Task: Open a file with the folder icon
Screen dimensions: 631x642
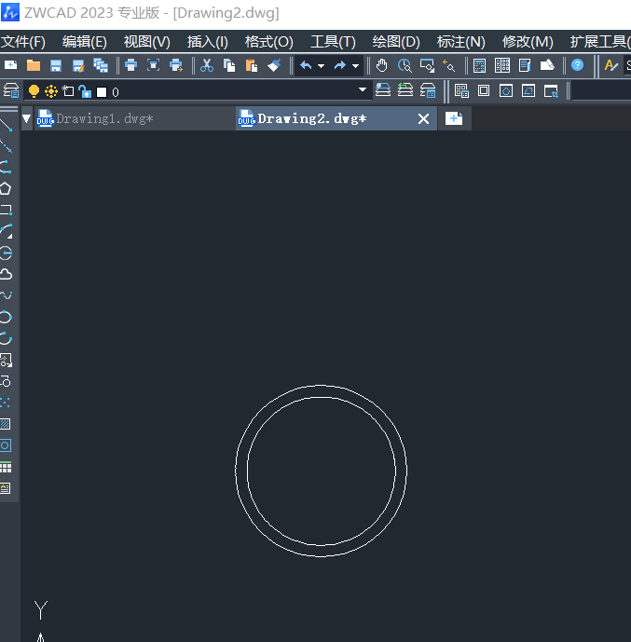Action: coord(34,65)
